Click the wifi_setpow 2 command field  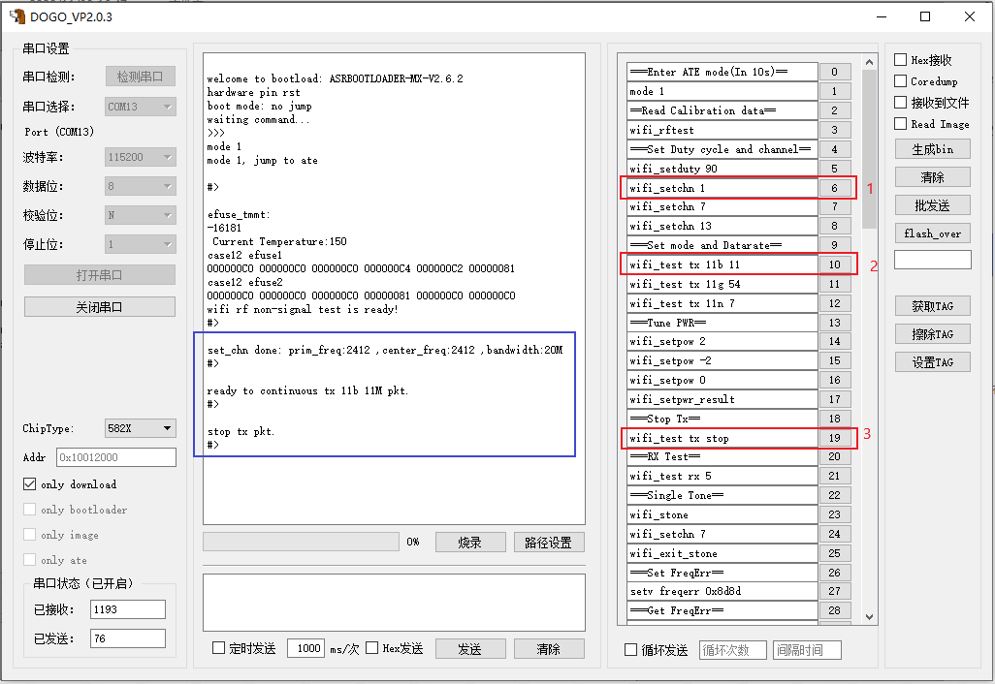tap(722, 341)
